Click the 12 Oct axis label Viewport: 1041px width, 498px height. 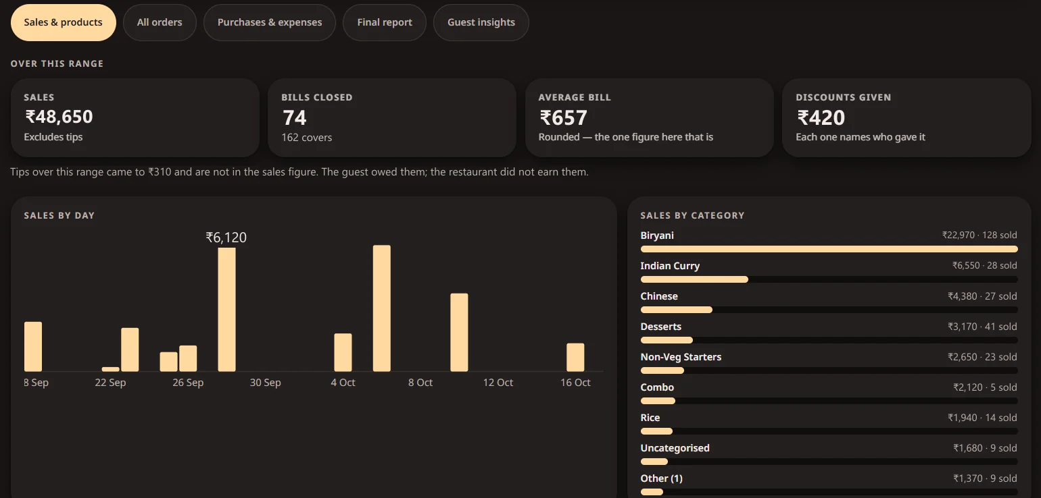pyautogui.click(x=498, y=383)
